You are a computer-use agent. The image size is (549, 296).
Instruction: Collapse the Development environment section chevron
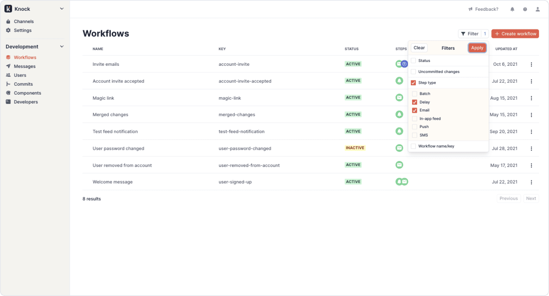(62, 46)
